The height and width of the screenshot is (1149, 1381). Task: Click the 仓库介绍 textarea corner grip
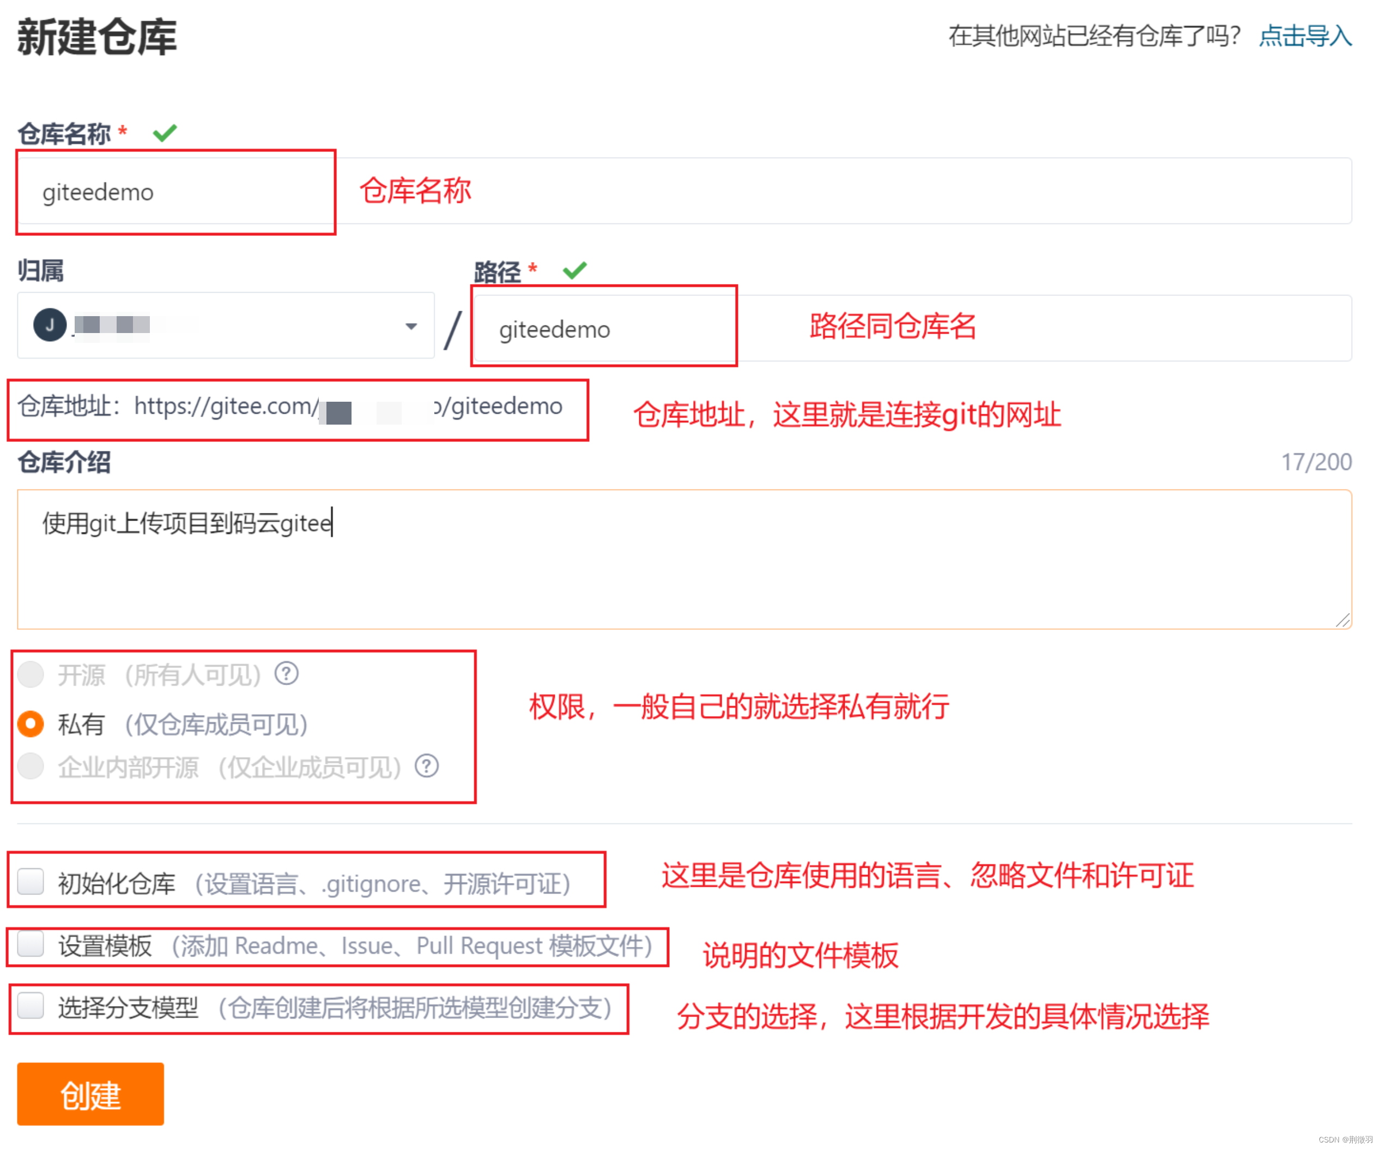1343,621
